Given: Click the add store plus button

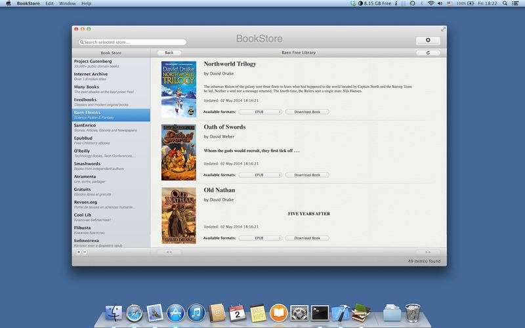Looking at the screenshot, I should tap(79, 252).
